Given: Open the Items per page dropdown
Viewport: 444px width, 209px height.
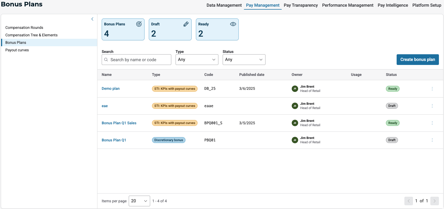Looking at the screenshot, I should pyautogui.click(x=139, y=201).
